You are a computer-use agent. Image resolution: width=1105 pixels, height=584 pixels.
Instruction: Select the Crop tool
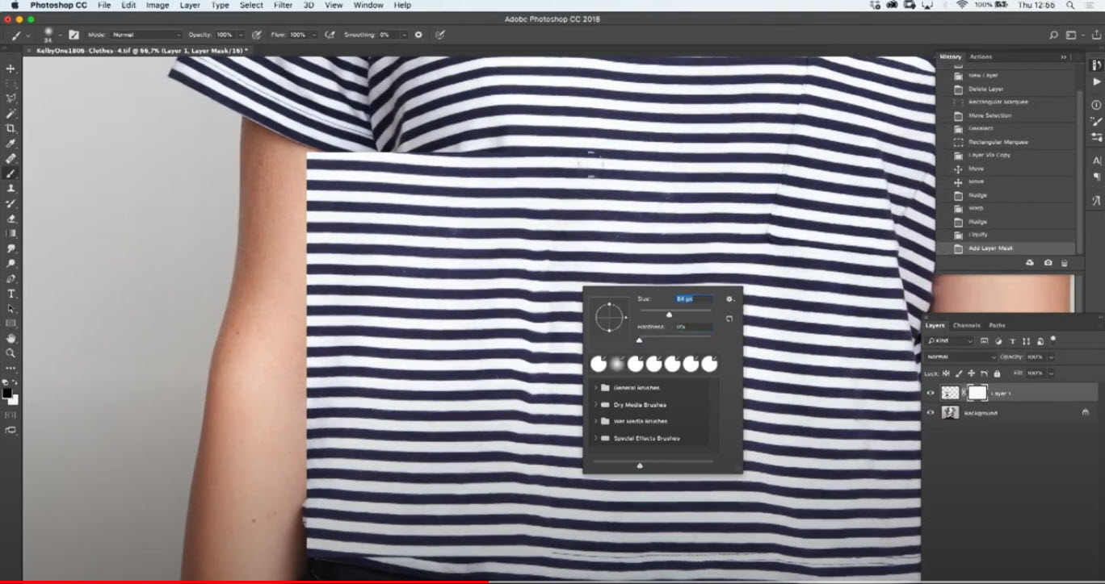click(11, 128)
